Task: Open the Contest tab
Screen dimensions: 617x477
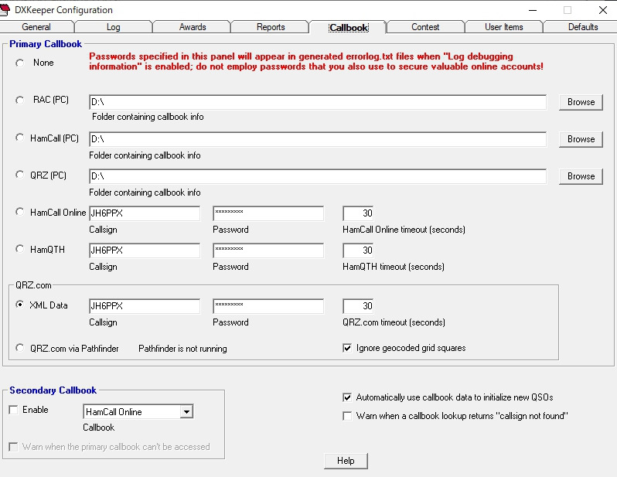Action: 425,27
